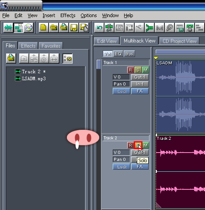Create new session with yellow page icon

[43, 28]
